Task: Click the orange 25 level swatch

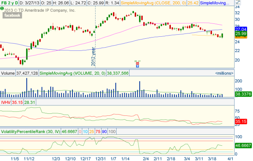Action: [91, 132]
